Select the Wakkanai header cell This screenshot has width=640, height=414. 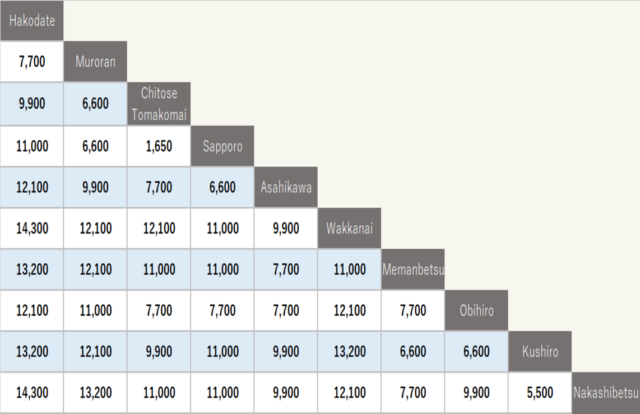(350, 228)
